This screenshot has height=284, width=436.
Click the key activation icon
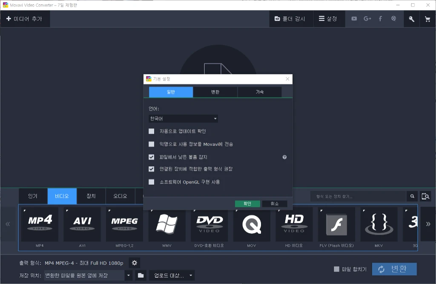(x=411, y=19)
